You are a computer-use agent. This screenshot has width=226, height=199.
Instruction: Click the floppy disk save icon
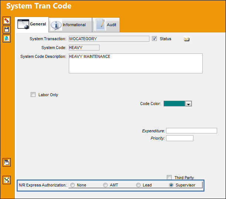click(x=7, y=29)
